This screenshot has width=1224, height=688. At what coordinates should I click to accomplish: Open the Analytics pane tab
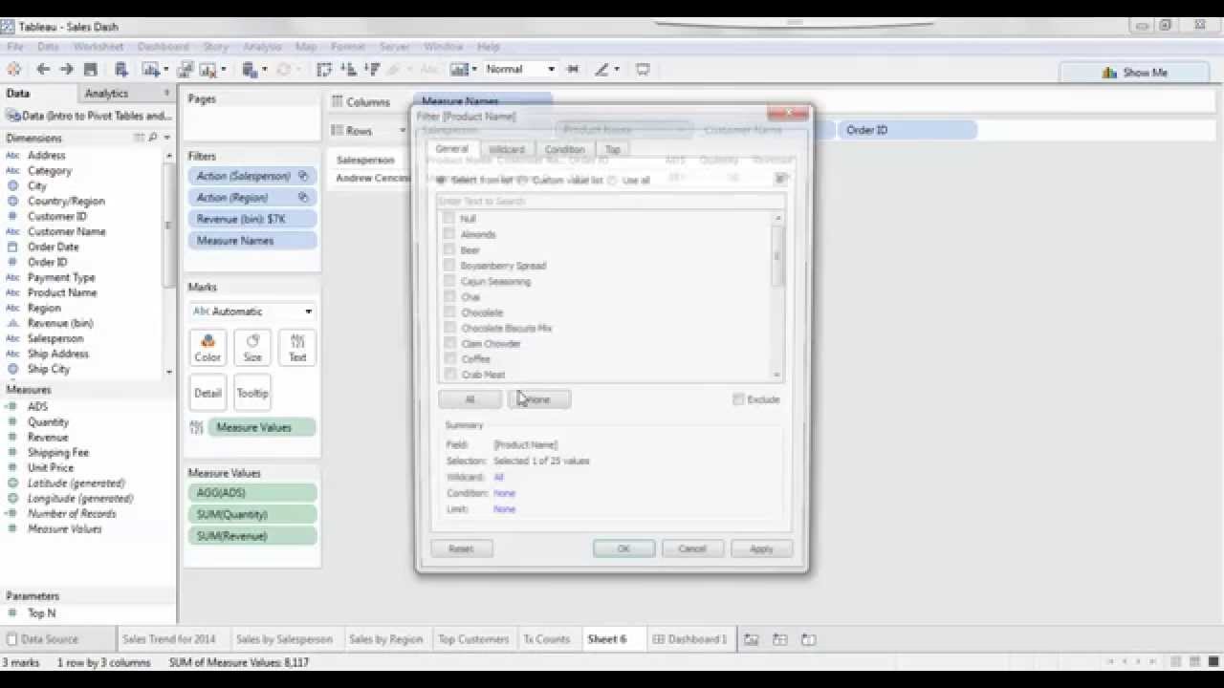(x=106, y=93)
